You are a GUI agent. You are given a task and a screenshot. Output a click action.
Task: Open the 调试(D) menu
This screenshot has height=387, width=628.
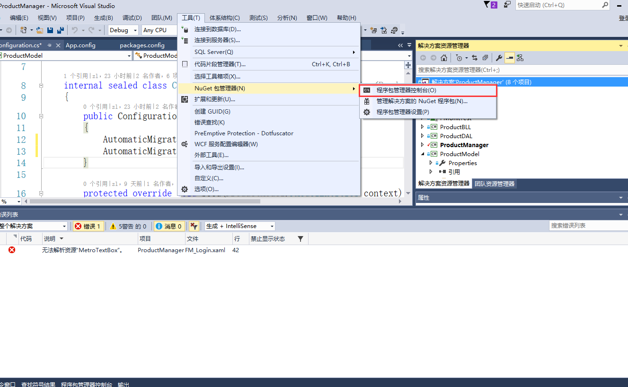point(132,18)
